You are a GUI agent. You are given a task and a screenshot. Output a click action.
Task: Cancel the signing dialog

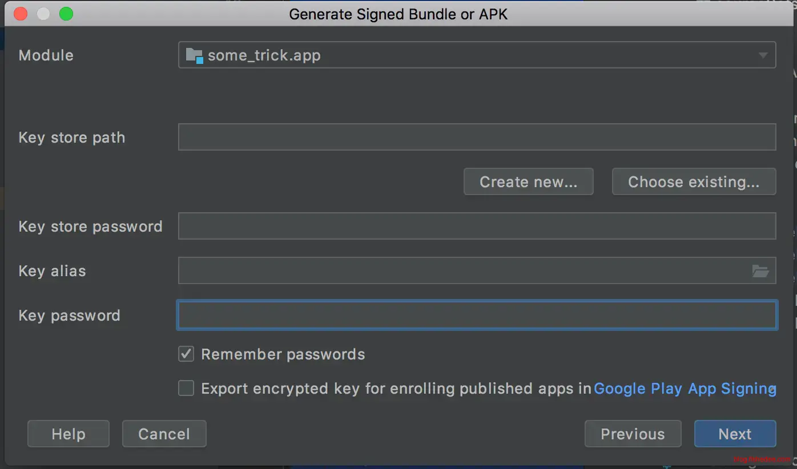[x=164, y=434]
